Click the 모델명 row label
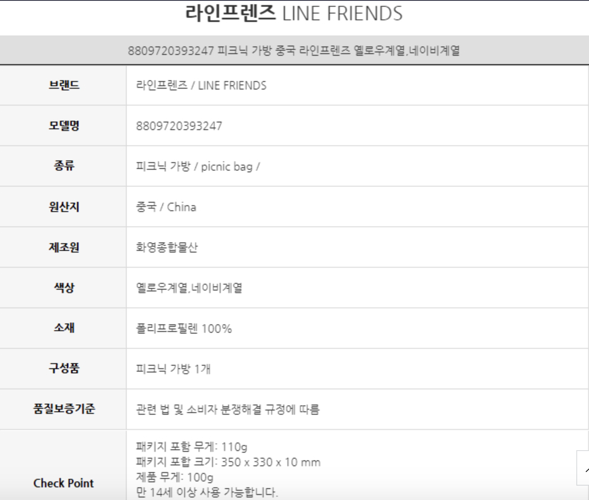 64,126
